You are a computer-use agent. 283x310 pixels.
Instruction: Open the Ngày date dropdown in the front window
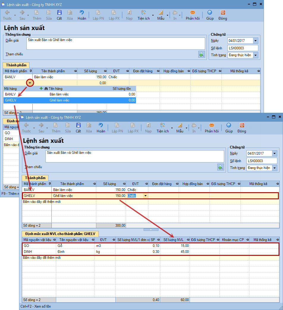(x=274, y=154)
